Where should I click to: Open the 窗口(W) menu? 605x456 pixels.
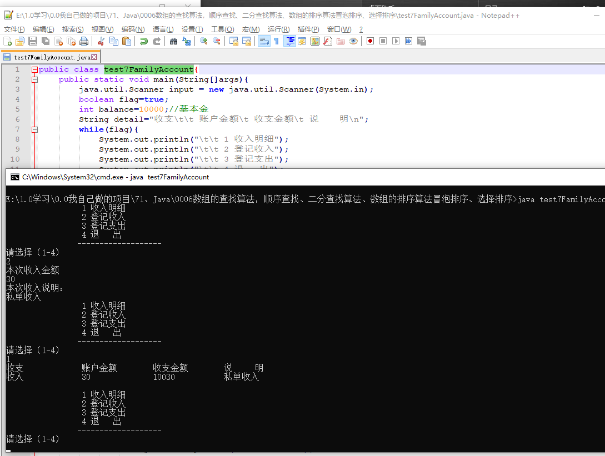point(339,29)
